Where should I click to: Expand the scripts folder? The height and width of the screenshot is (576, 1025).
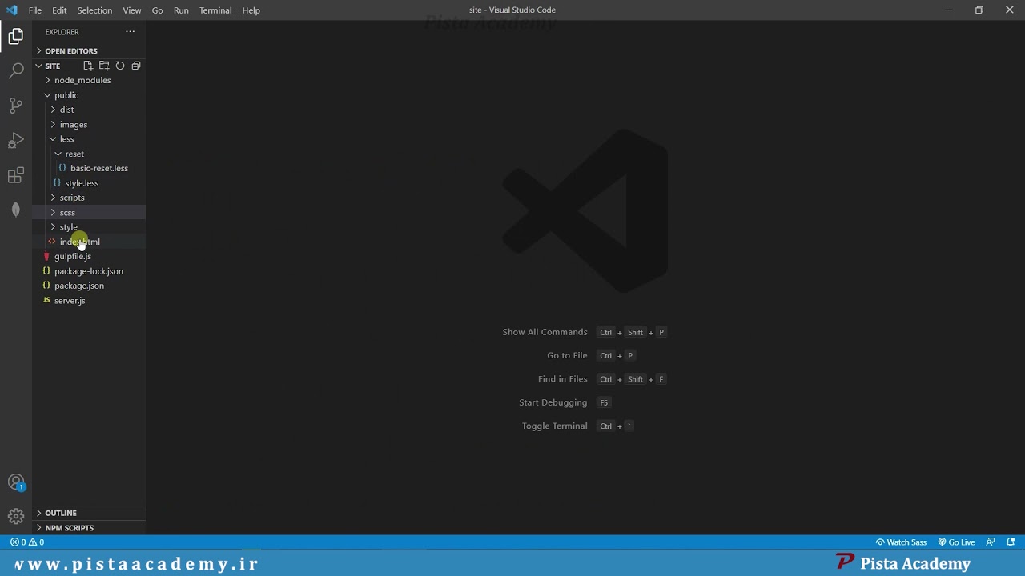point(89,198)
